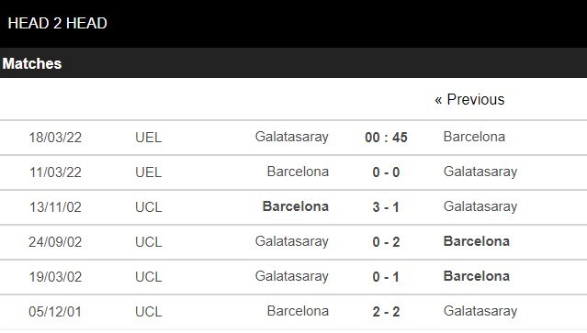Open the 0 - 2 score on 24/09/02
Viewport: 587px width, 333px height.
[x=386, y=242]
